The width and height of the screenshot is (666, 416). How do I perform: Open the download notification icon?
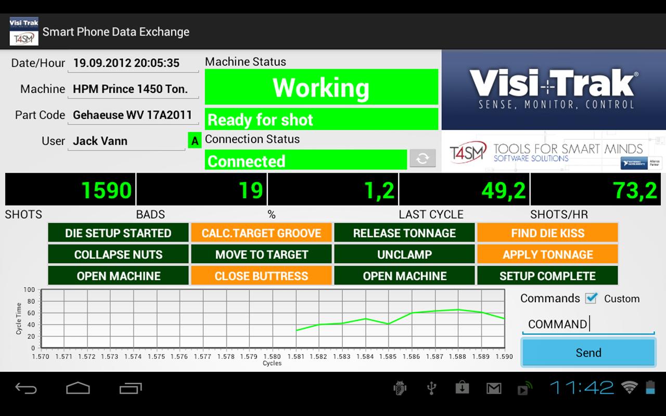click(462, 388)
